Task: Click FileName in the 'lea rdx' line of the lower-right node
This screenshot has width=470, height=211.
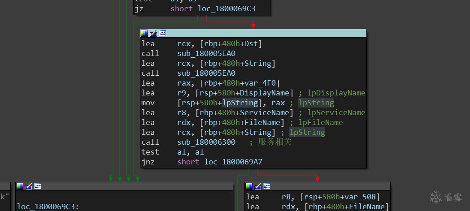Action: [x=367, y=207]
